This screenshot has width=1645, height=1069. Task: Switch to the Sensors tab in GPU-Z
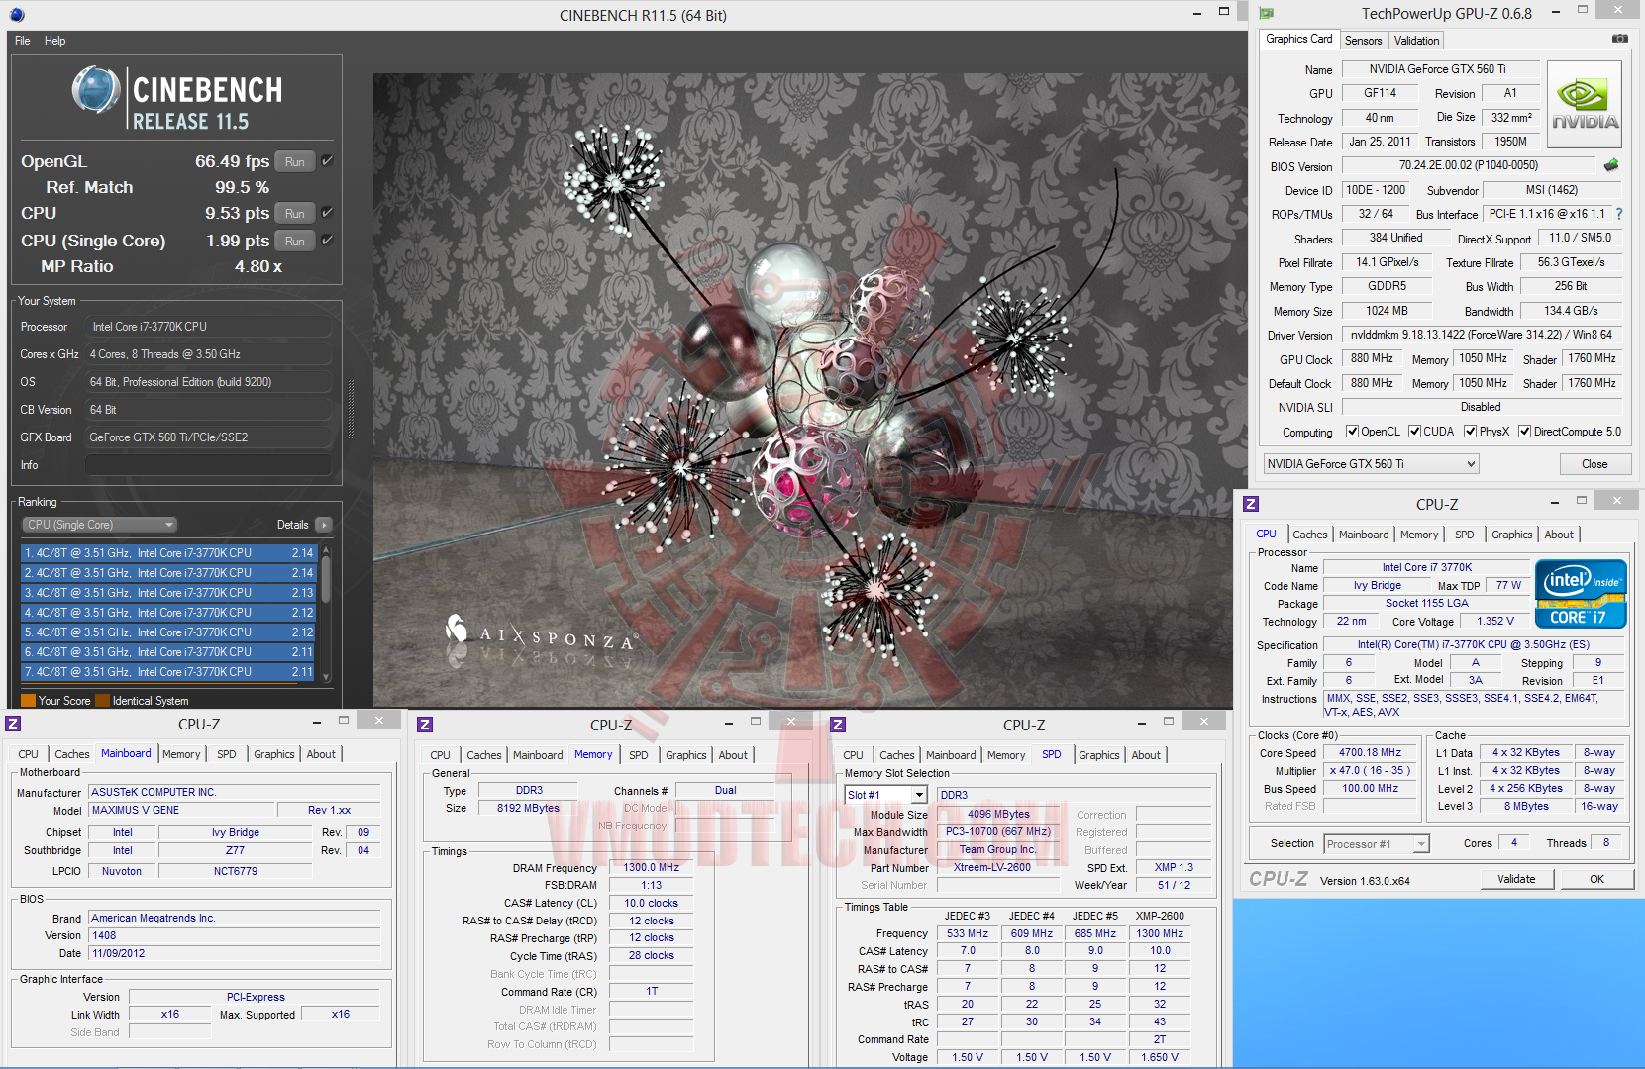pos(1363,41)
